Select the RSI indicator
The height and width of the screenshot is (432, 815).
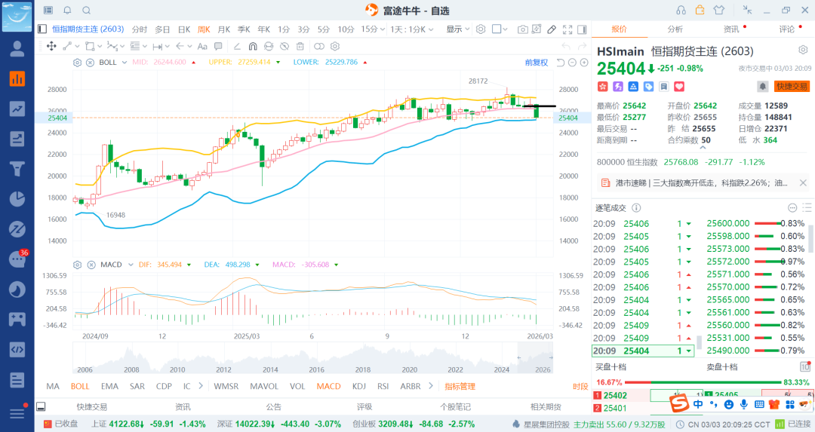383,386
